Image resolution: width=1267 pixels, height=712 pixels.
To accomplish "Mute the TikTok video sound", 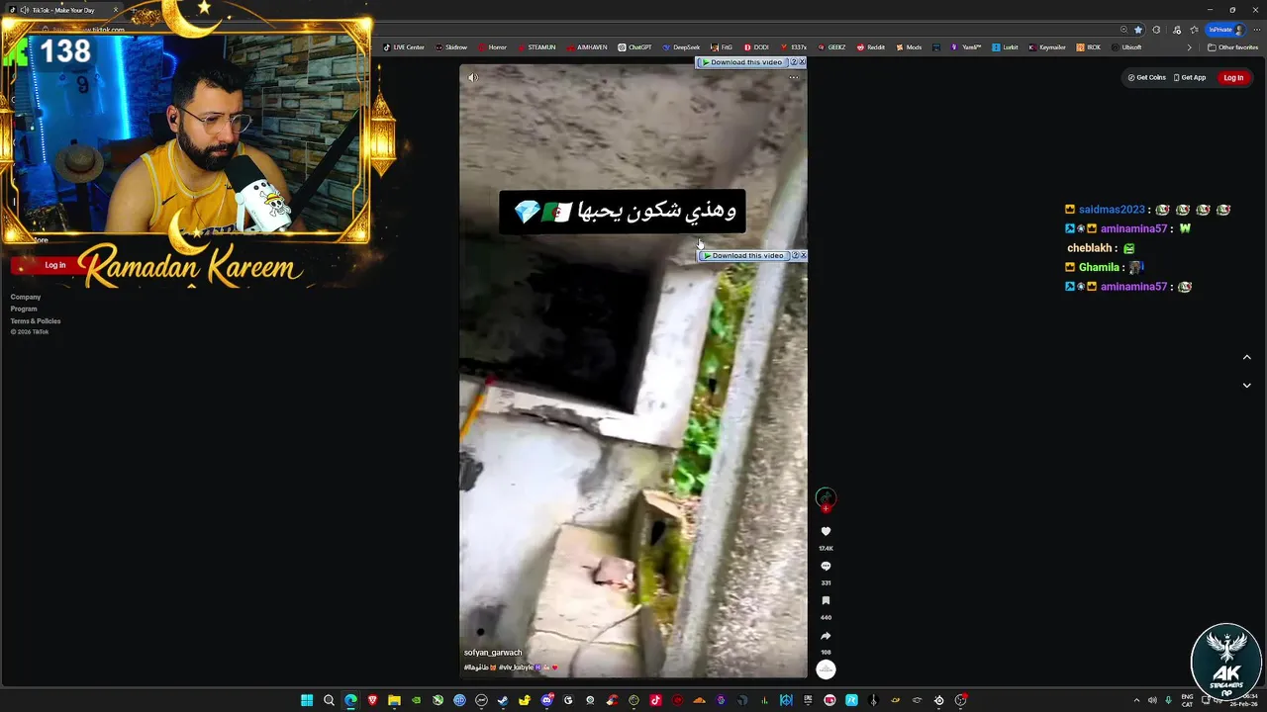I will (x=472, y=77).
